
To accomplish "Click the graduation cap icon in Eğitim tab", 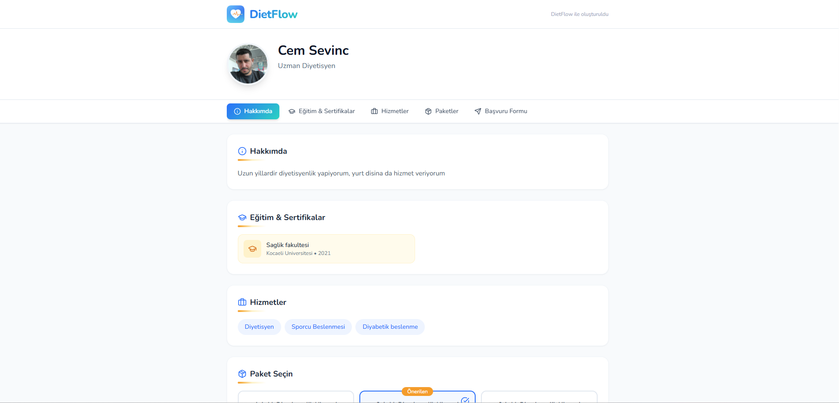I will pyautogui.click(x=292, y=111).
